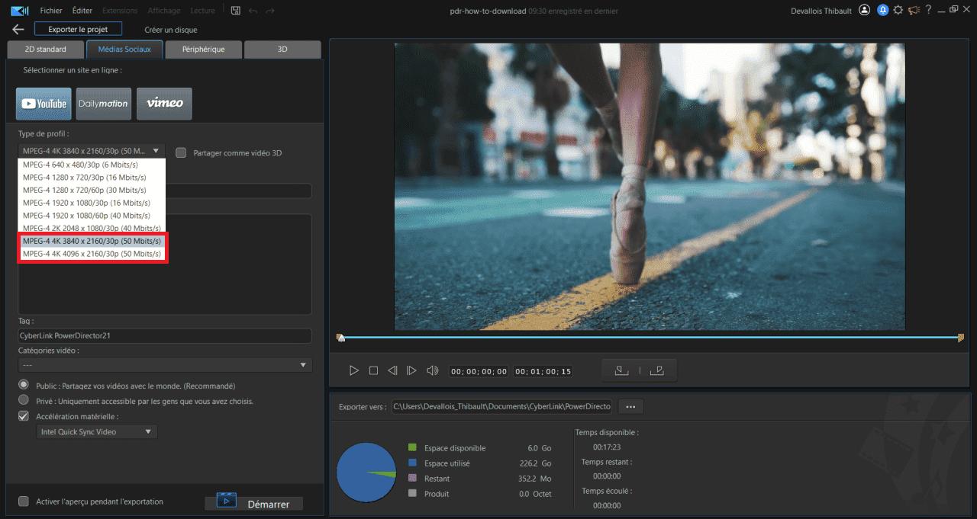Pick Vimeo as the sharing site

164,104
